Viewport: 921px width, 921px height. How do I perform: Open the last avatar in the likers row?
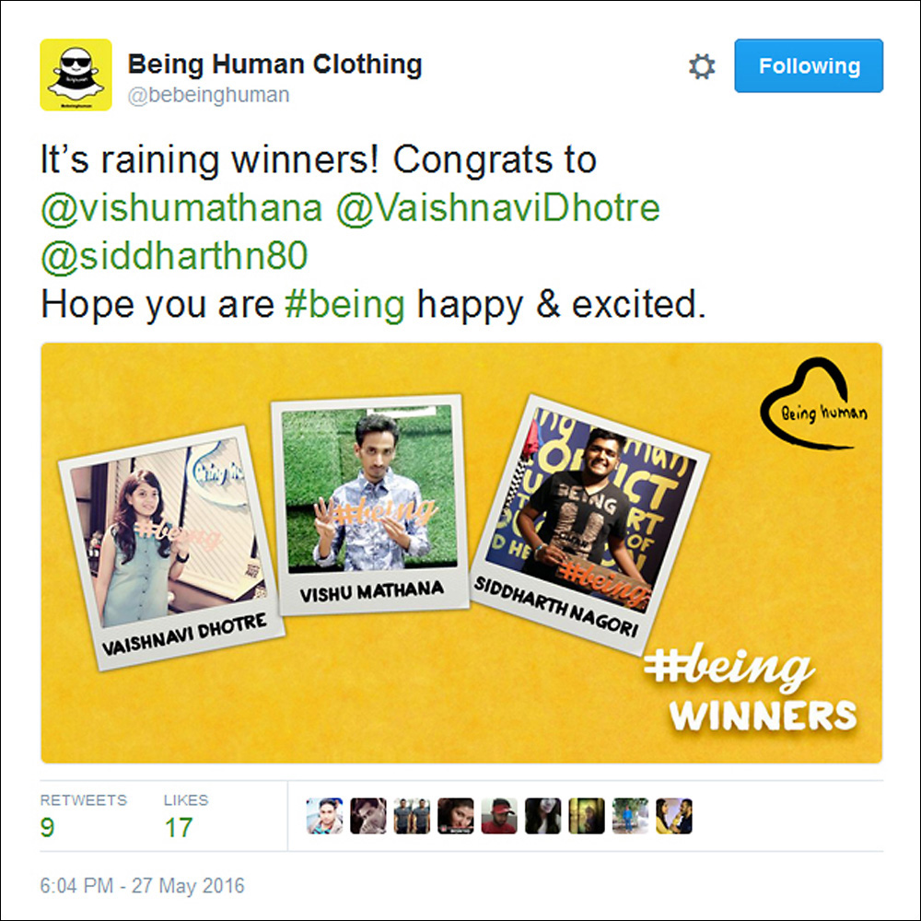tap(674, 816)
